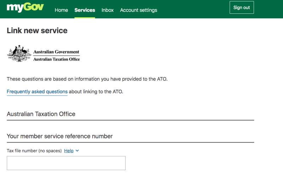The width and height of the screenshot is (283, 180).
Task: Click the 'about linking to the ATO' text
Action: tap(96, 92)
